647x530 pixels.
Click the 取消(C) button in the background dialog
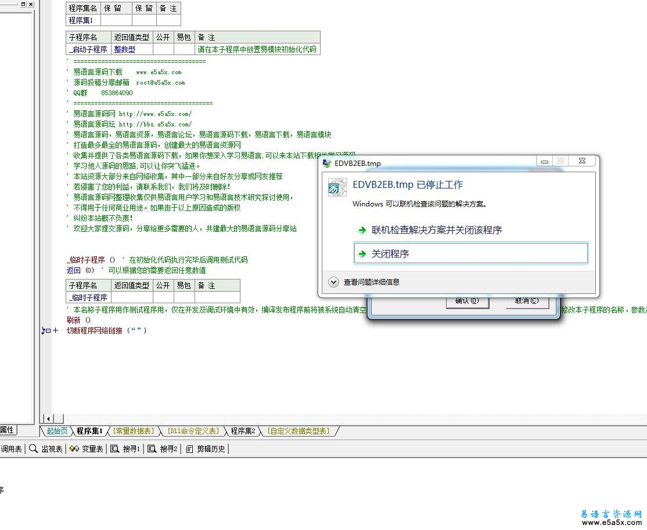527,302
